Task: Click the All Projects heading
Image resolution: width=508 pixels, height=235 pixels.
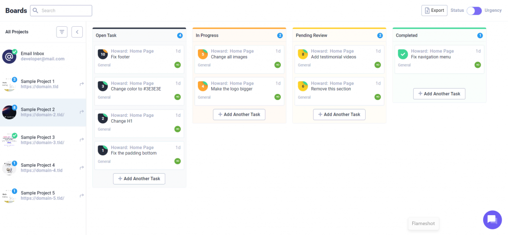Action: pyautogui.click(x=17, y=32)
